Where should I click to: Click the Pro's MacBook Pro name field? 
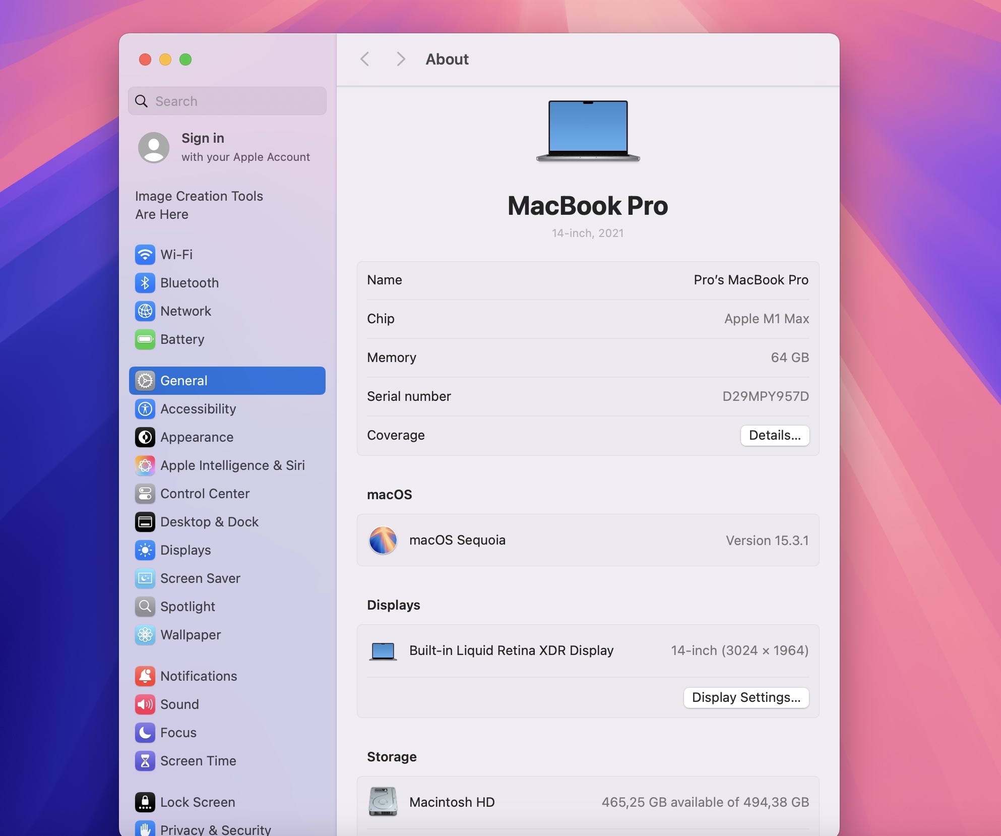pyautogui.click(x=750, y=280)
